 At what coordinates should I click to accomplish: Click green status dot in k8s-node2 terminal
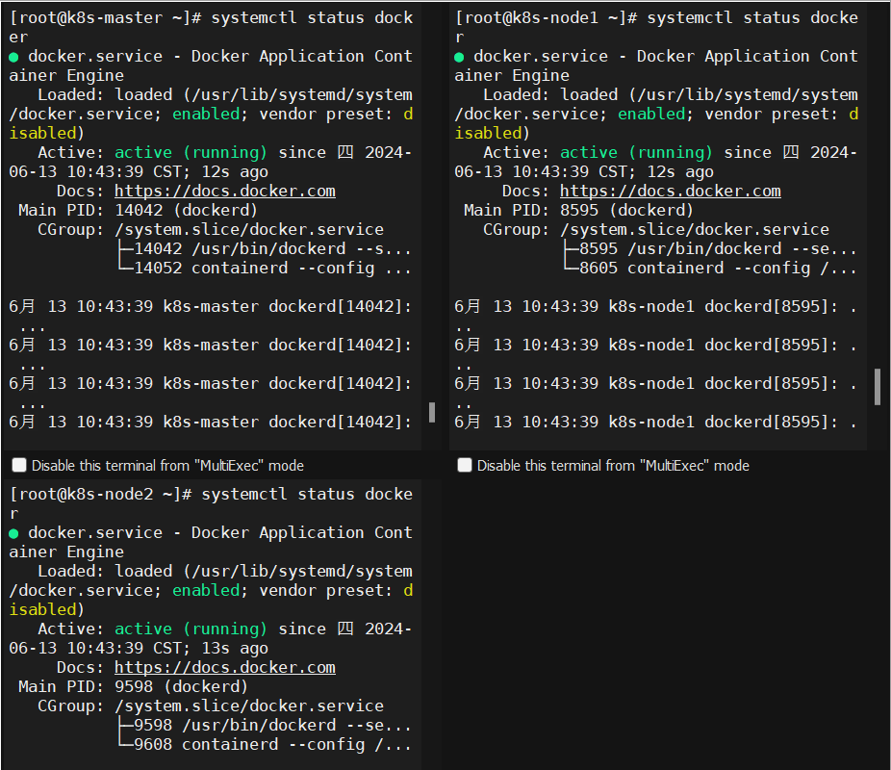point(14,533)
